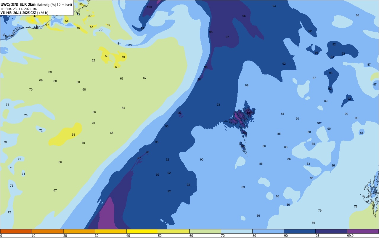Click the 50–60 pale yellow legend swatch
Screen dimensions: 379x238
tap(174, 231)
